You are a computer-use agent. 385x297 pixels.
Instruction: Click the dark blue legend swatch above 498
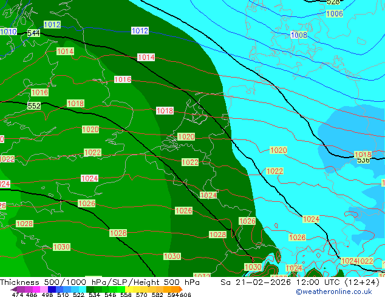tap(52, 289)
